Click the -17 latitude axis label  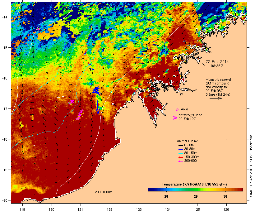4,108
